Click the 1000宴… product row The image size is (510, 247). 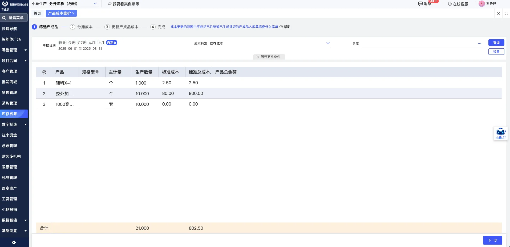click(269, 104)
